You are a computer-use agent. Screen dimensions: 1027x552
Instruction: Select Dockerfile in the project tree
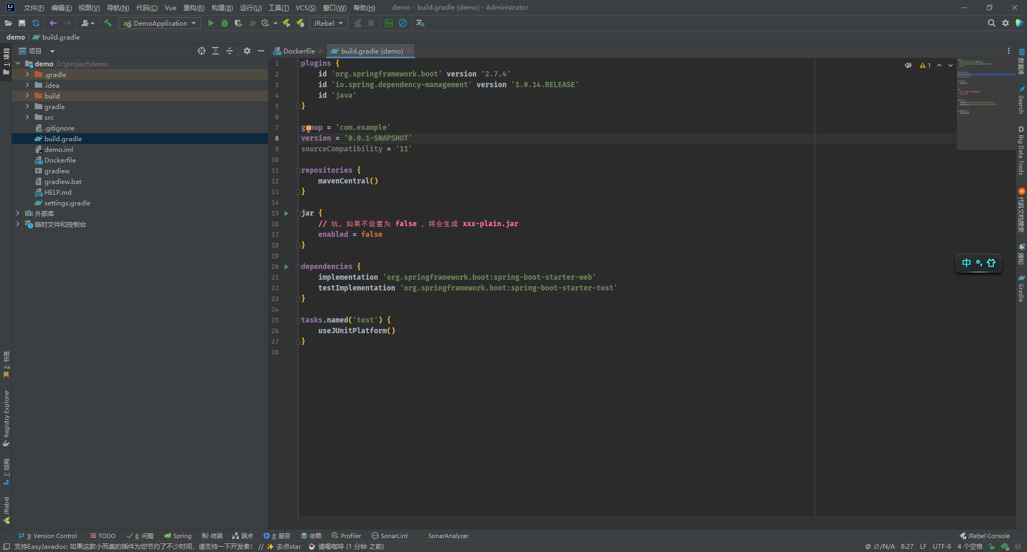coord(60,160)
